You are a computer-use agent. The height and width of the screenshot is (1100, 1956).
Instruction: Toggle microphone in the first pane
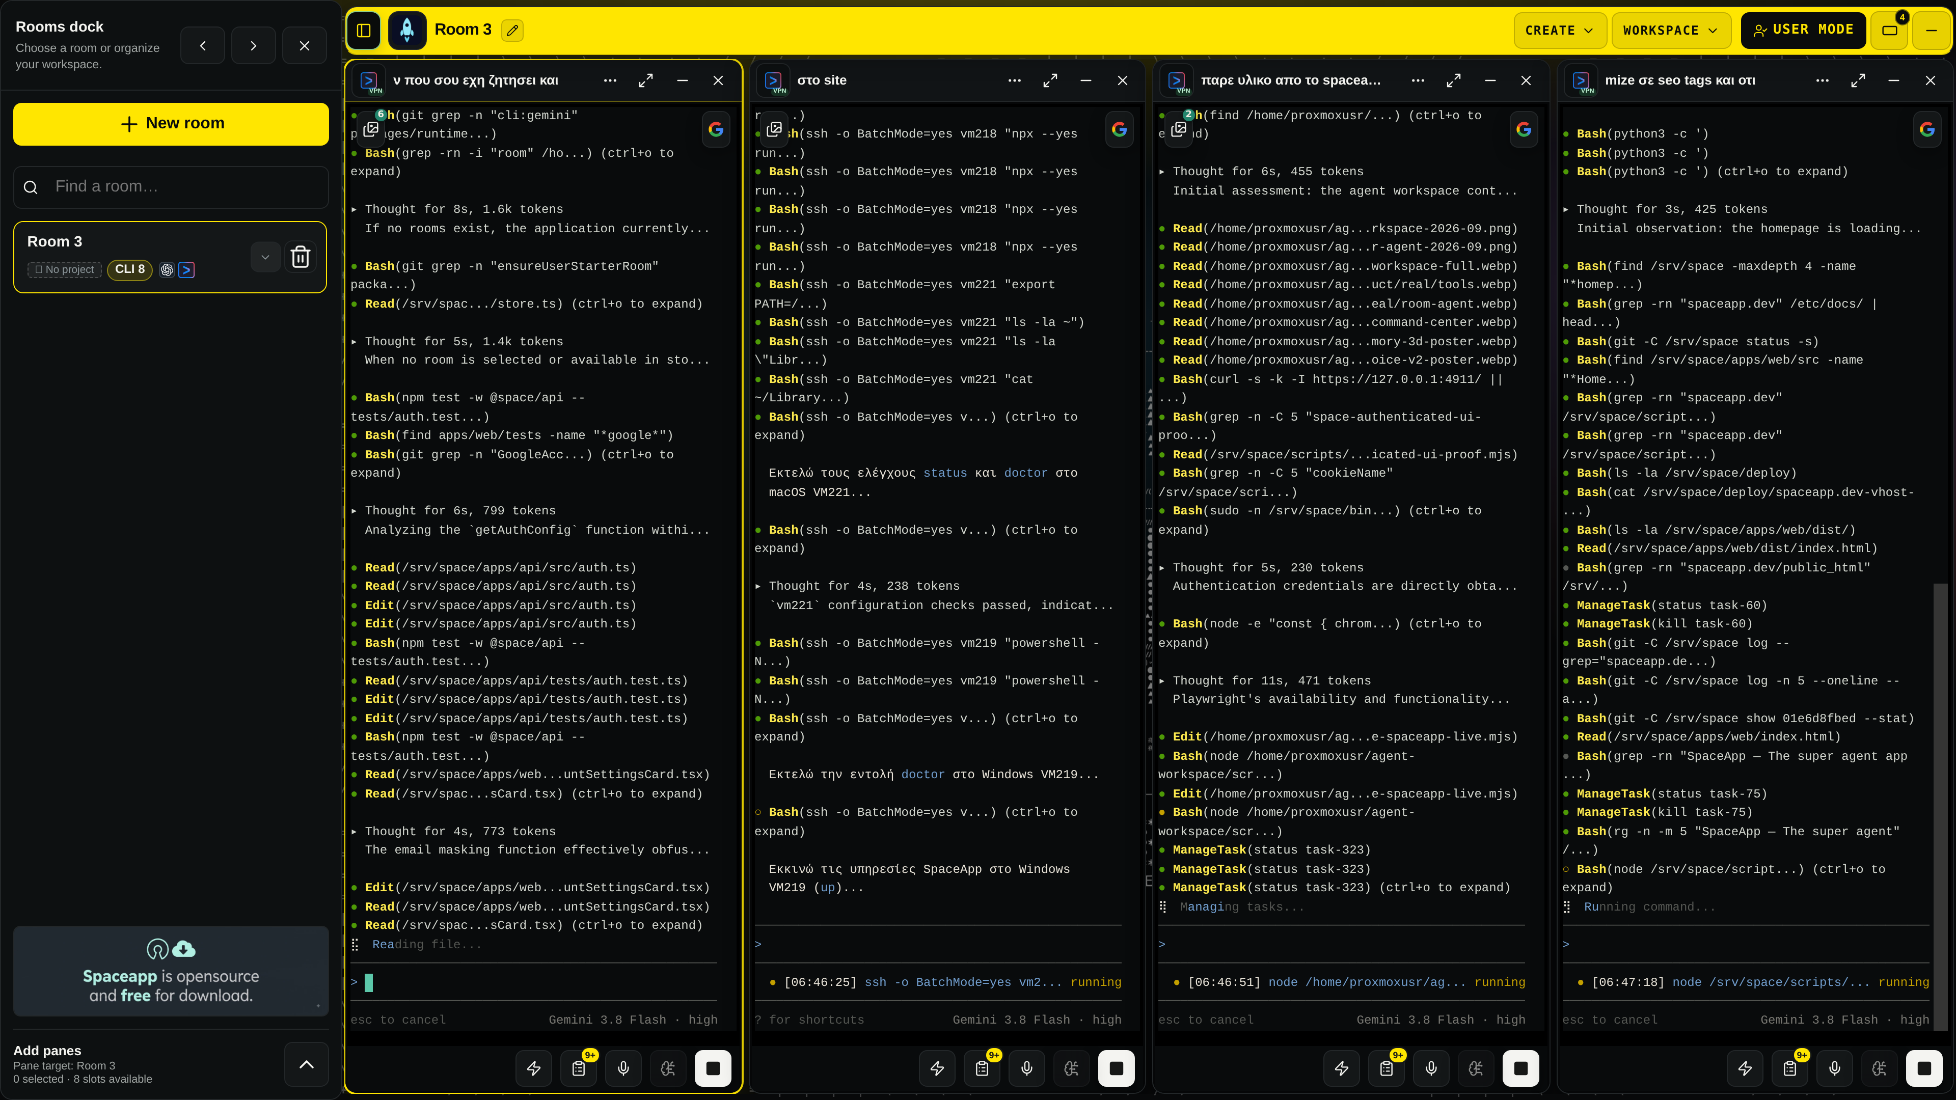[x=623, y=1069]
